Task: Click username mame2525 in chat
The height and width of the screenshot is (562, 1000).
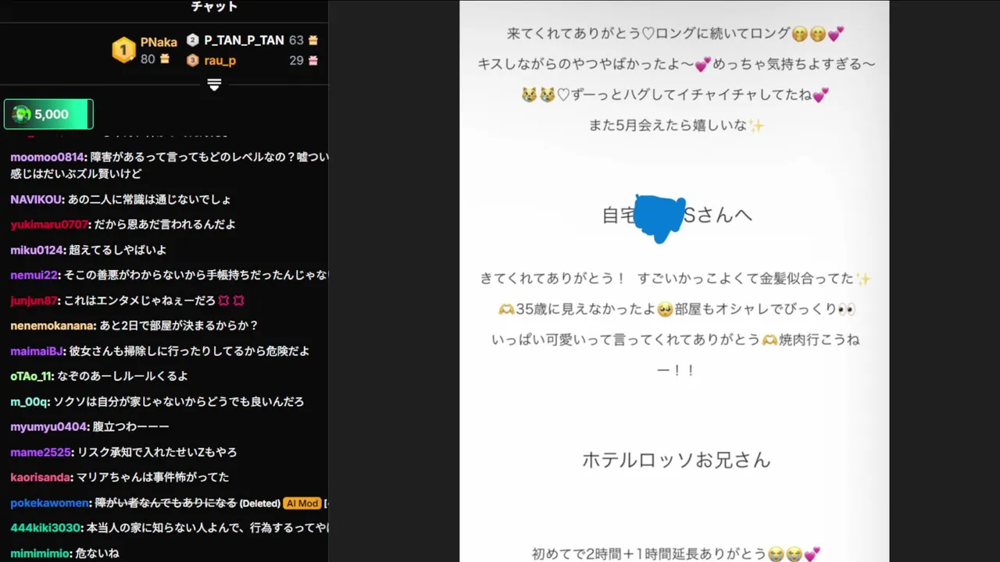Action: click(x=41, y=452)
